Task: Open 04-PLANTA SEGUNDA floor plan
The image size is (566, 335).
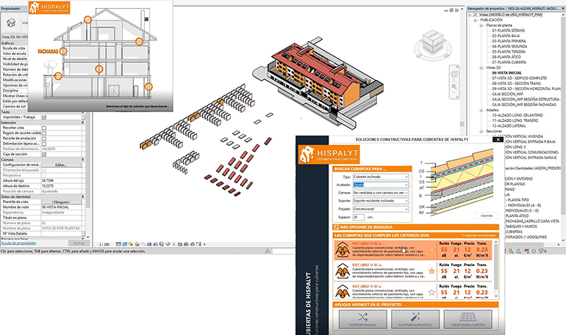Action: (509, 46)
